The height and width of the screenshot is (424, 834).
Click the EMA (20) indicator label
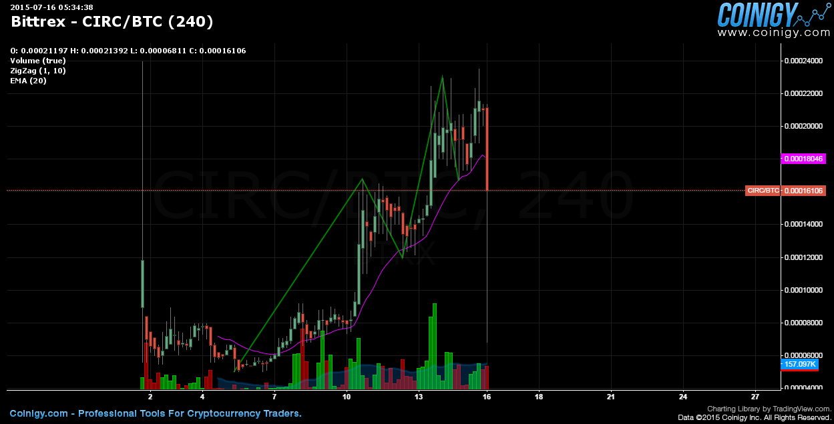point(28,81)
